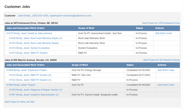
Task: Add Work Order for job #1472
Action: pos(164,33)
